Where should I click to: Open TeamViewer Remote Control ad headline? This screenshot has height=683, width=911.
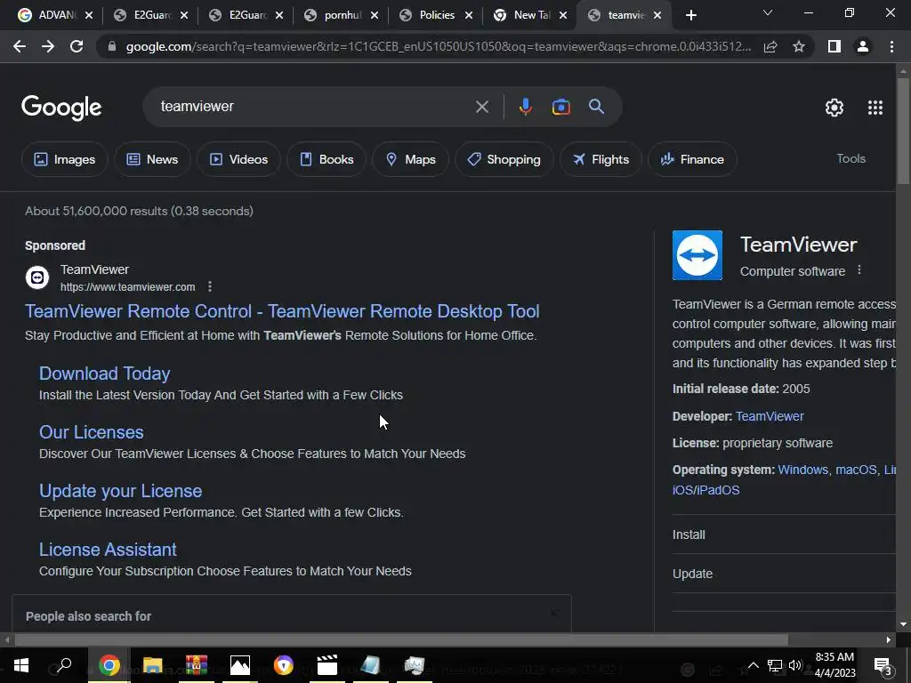click(x=282, y=311)
